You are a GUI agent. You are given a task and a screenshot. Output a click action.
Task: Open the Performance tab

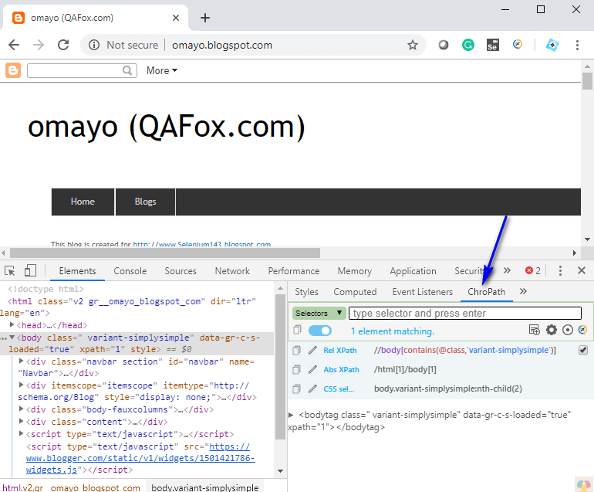coord(294,271)
